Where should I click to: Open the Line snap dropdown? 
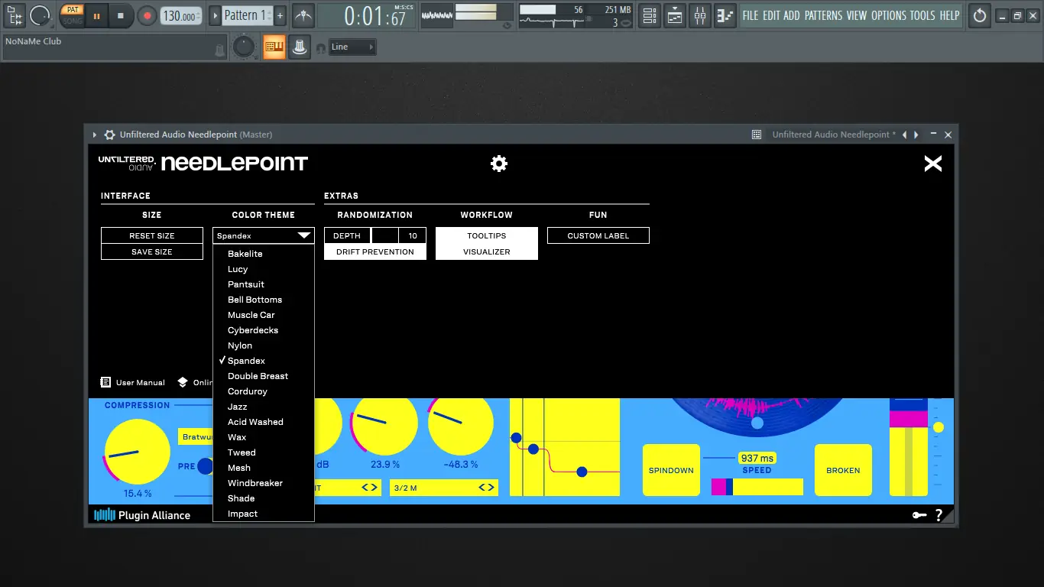pyautogui.click(x=352, y=47)
